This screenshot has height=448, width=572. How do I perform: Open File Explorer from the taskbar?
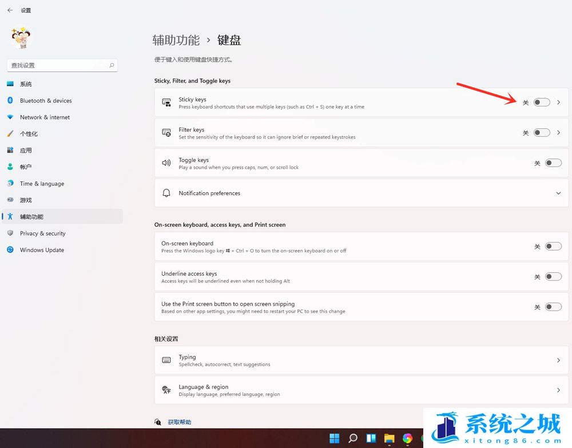click(389, 438)
